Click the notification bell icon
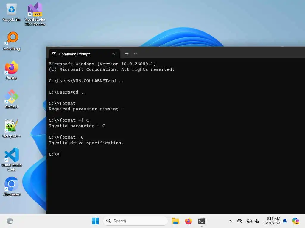Screen dimensions: 305x228 pyautogui.click(x=285, y=221)
